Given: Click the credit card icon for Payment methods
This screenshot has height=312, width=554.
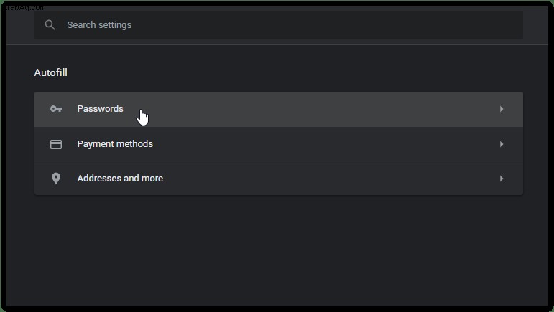Looking at the screenshot, I should [x=56, y=144].
